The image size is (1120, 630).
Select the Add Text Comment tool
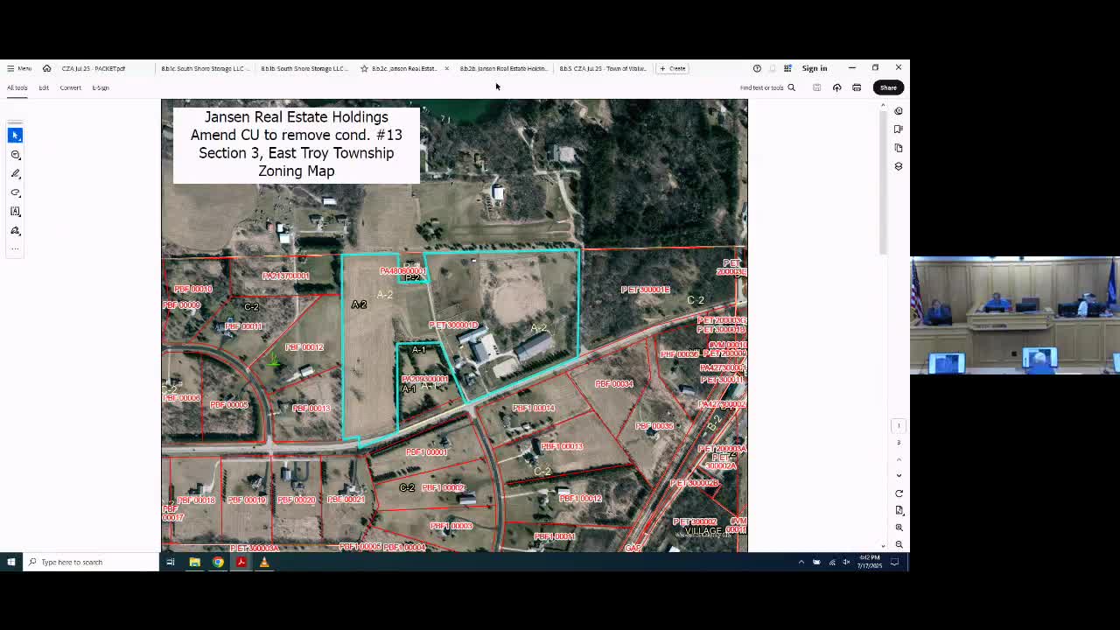pos(15,211)
